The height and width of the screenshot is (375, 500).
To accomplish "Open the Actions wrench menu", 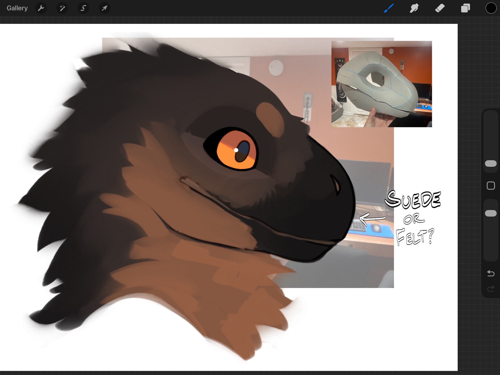I will click(x=41, y=8).
